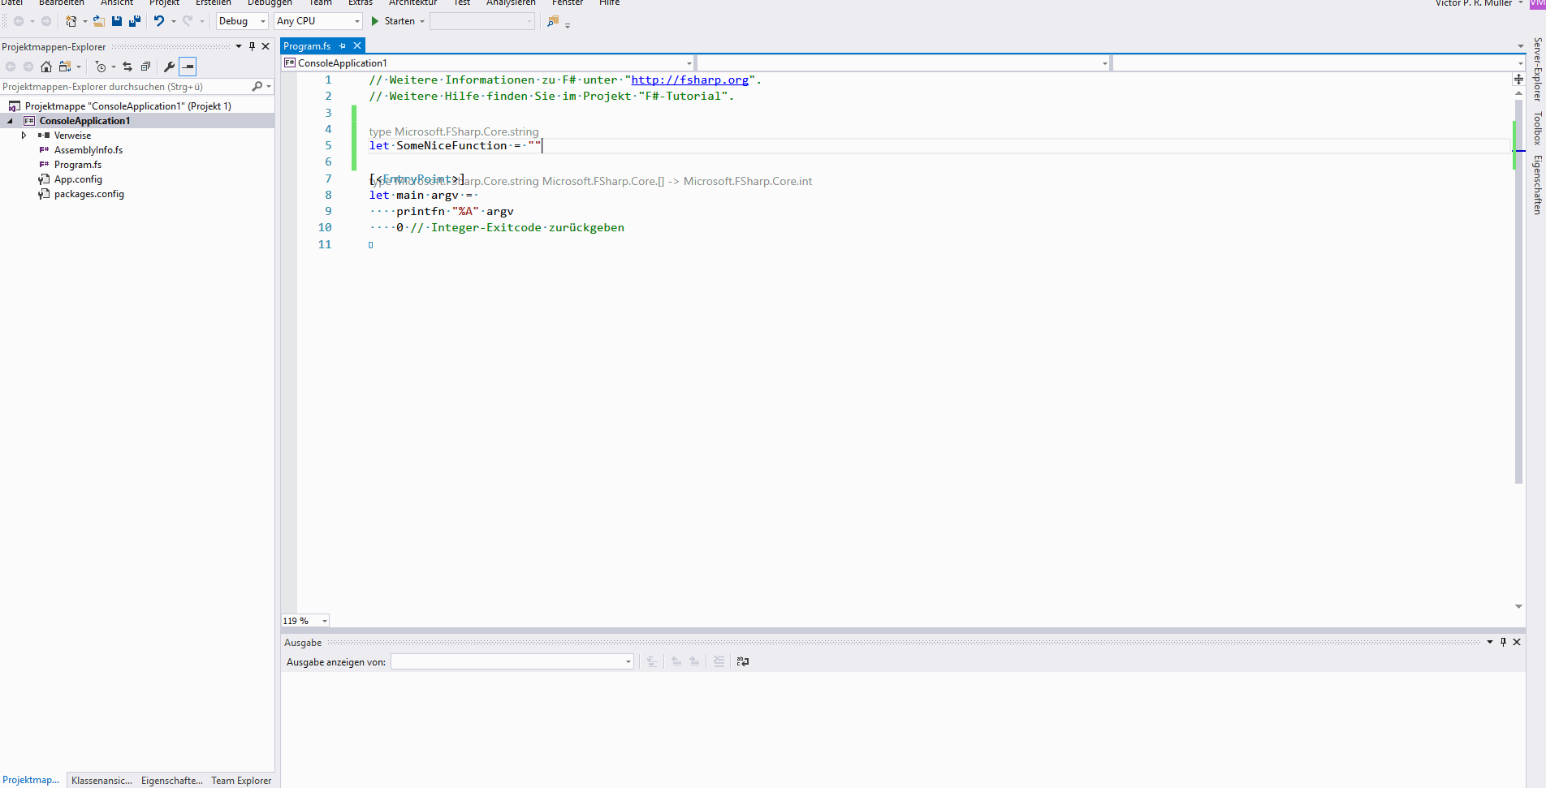The image size is (1546, 788).
Task: Open the Properties wrench icon in Projektmappen-Explorer
Action: pyautogui.click(x=169, y=67)
